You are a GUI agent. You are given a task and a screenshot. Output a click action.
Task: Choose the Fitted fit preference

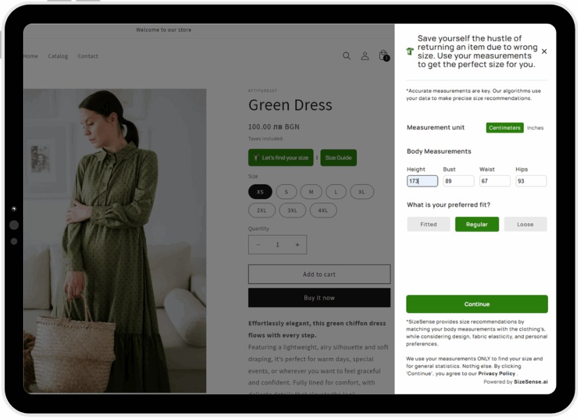[x=428, y=224]
